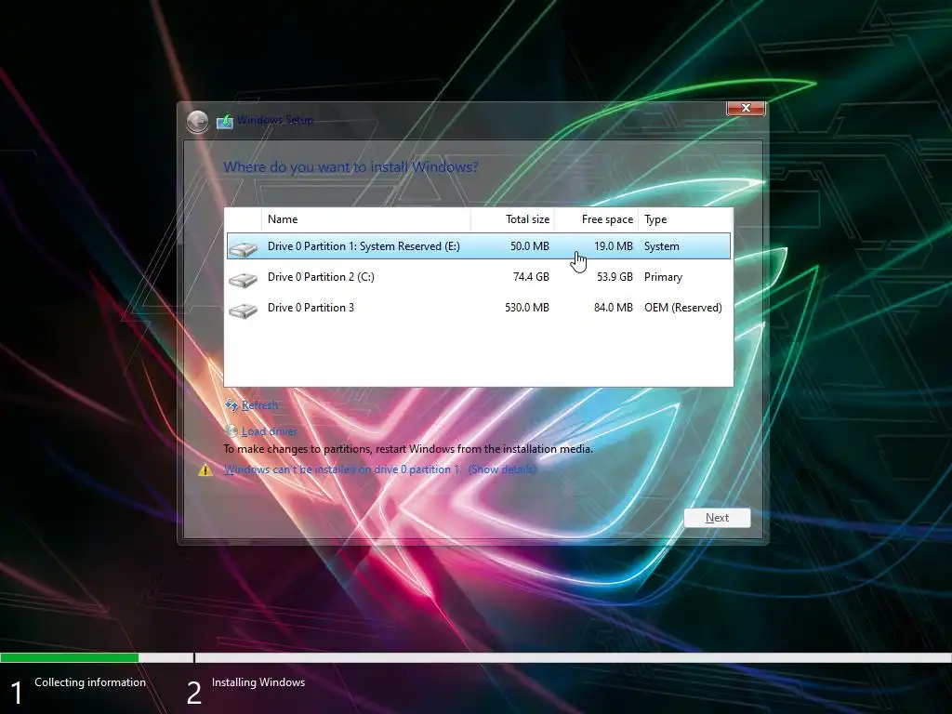This screenshot has width=952, height=714.
Task: Click the 74.4 GB total size cell
Action: (531, 277)
